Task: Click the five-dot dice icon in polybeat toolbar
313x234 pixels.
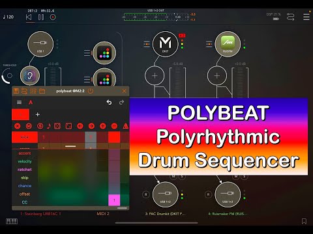Action: tap(57, 126)
